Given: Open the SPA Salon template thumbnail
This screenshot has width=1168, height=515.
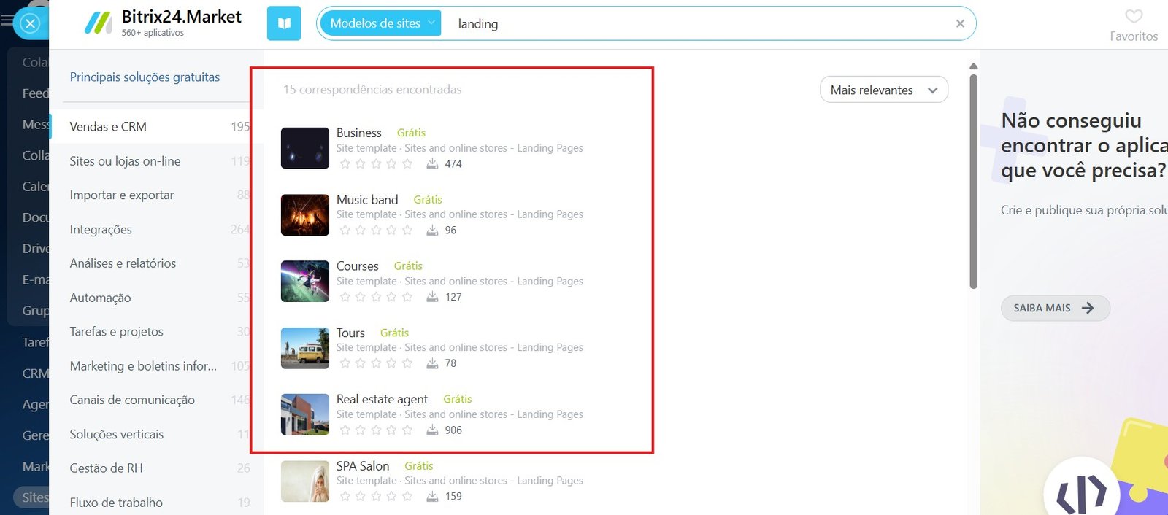Looking at the screenshot, I should click(x=305, y=481).
